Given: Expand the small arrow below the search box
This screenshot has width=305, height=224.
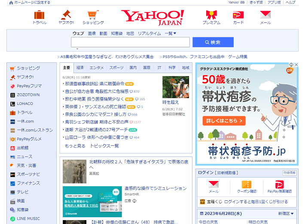Looking at the screenshot, I should [x=77, y=49].
